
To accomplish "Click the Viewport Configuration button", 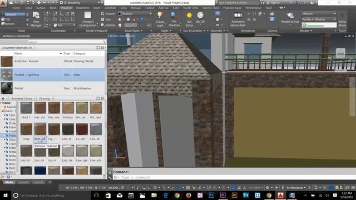I will (88, 19).
